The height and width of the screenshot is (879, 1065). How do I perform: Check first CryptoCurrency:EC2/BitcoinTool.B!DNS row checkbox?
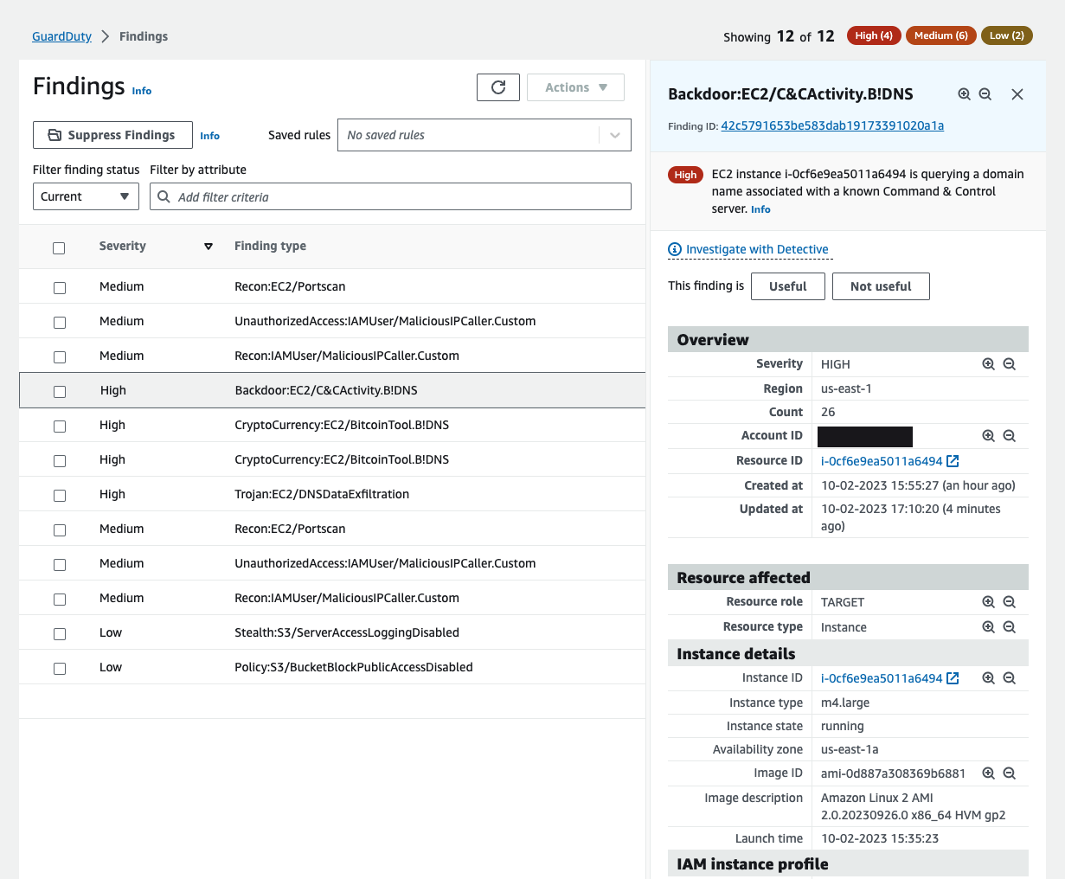point(60,427)
